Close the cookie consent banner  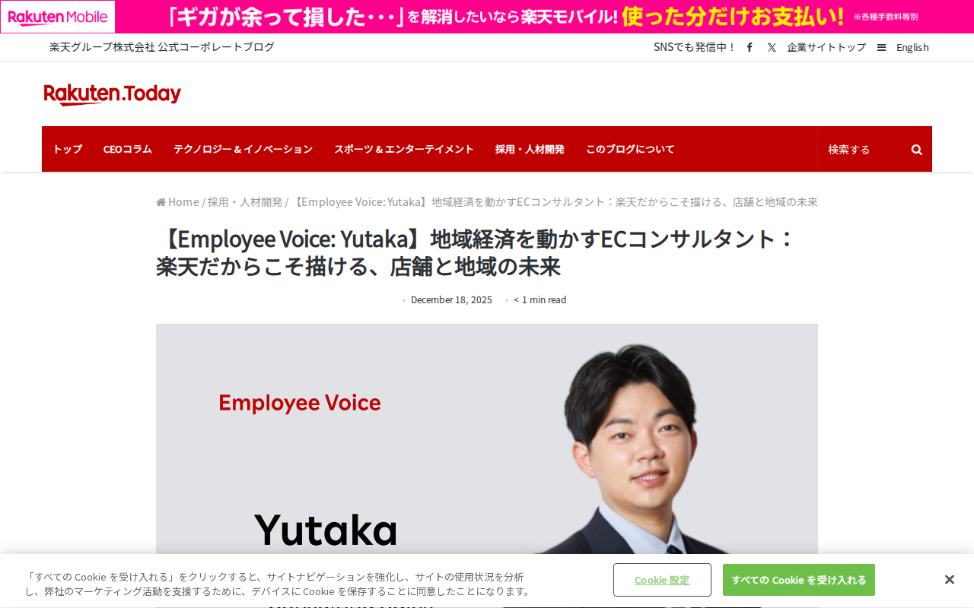pyautogui.click(x=949, y=580)
